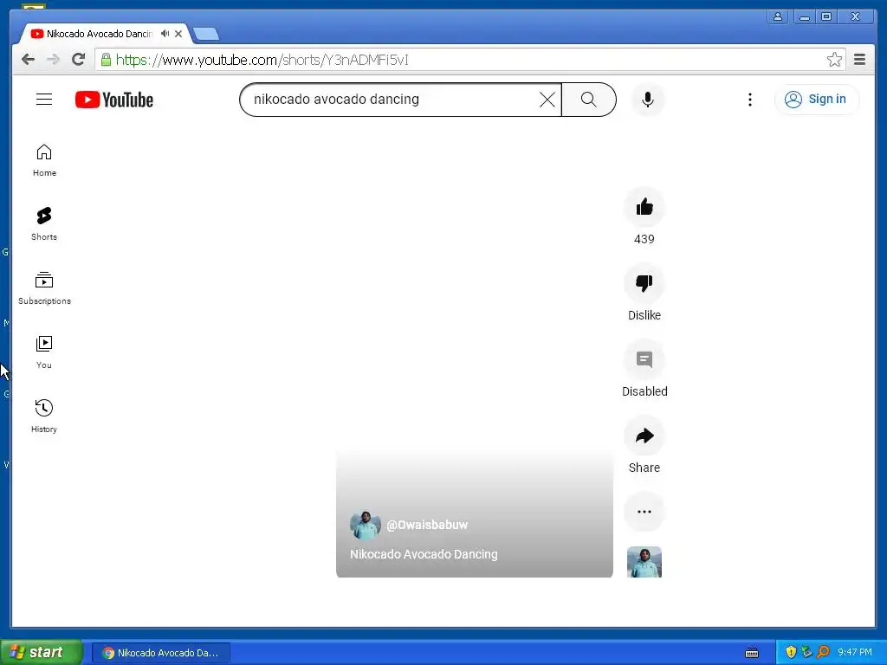This screenshot has height=665, width=887.
Task: Click the Nikocado Avocado Dancing title text
Action: 424,554
